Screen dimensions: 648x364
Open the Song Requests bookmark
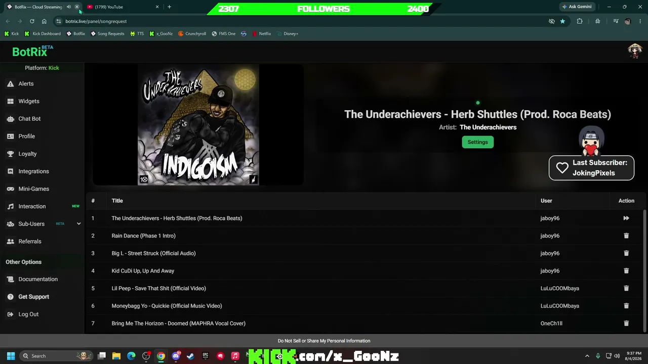click(107, 34)
